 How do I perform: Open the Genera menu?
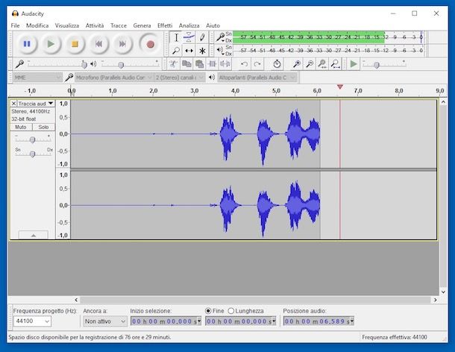[x=142, y=25]
